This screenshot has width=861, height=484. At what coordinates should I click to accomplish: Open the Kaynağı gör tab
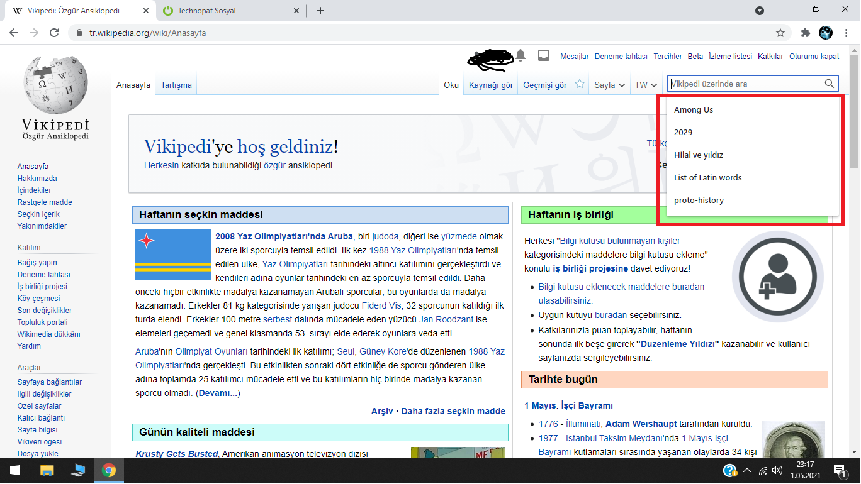(491, 85)
